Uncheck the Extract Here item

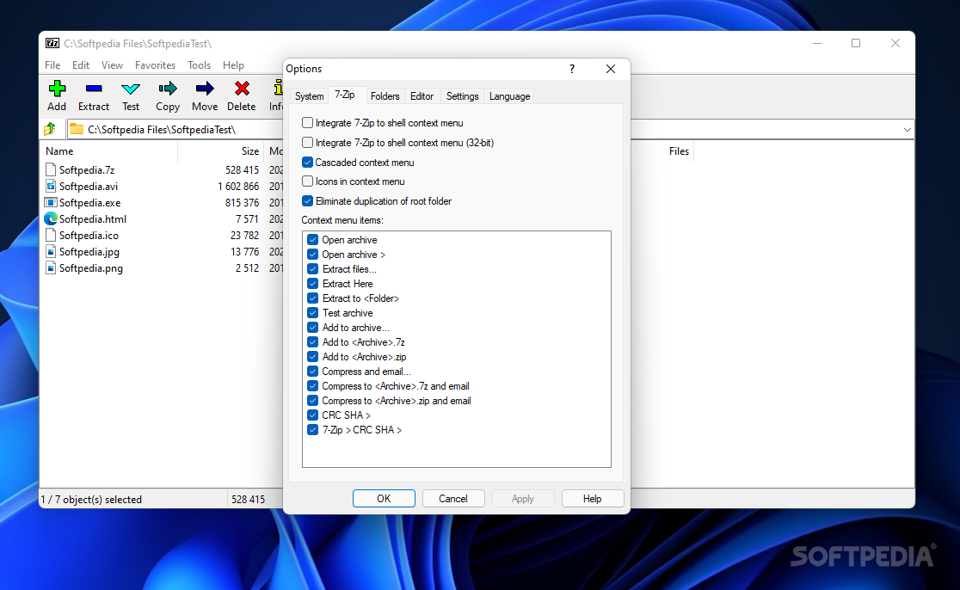313,283
